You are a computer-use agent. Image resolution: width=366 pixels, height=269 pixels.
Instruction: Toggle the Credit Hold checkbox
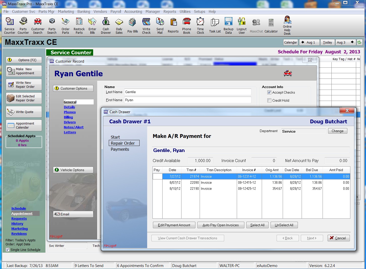[x=269, y=100]
